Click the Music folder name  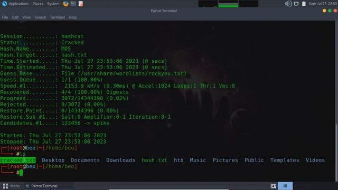click(x=198, y=160)
